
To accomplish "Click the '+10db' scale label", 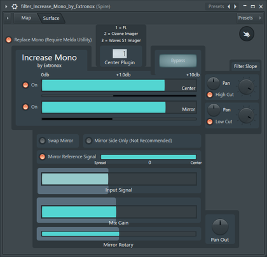I will (193, 75).
